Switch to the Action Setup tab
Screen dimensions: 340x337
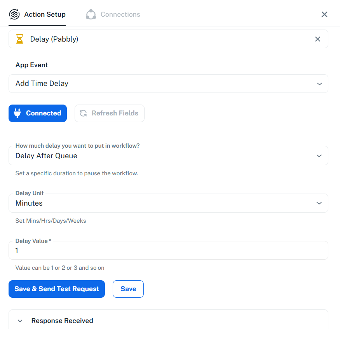45,14
